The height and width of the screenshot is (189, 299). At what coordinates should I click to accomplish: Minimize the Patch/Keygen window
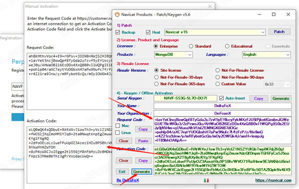point(259,14)
